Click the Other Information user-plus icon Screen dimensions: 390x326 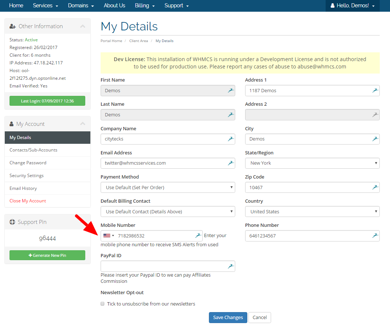tap(12, 26)
